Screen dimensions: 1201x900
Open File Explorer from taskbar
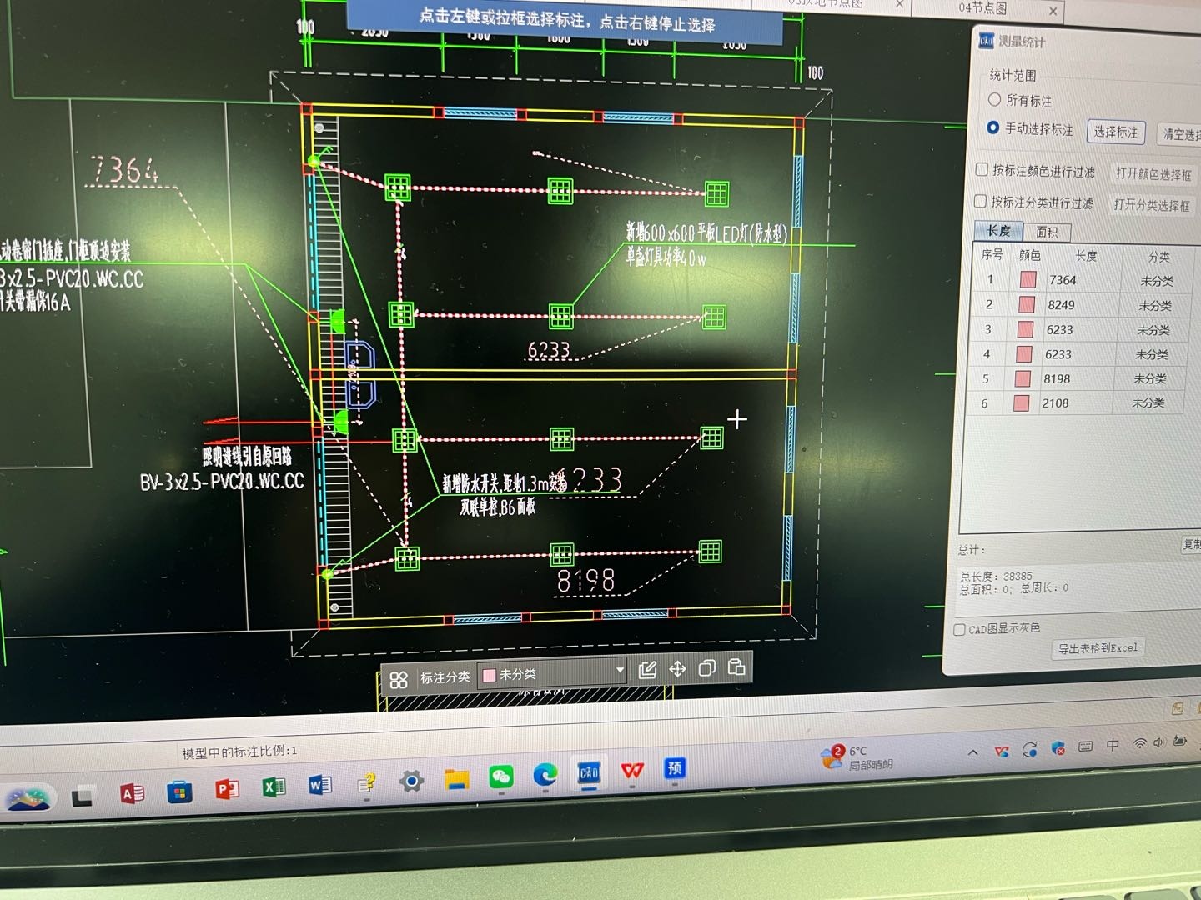coord(456,780)
